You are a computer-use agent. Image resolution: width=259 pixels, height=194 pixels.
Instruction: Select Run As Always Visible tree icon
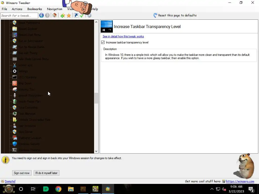point(15,47)
